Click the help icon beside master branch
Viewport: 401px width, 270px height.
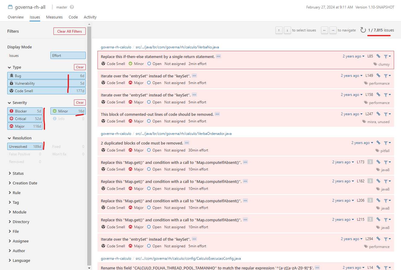tap(72, 7)
